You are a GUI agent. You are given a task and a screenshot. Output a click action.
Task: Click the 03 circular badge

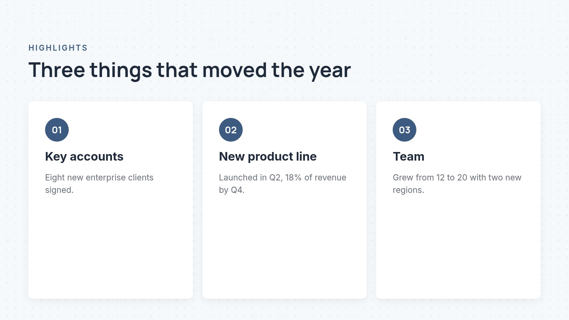coord(405,130)
